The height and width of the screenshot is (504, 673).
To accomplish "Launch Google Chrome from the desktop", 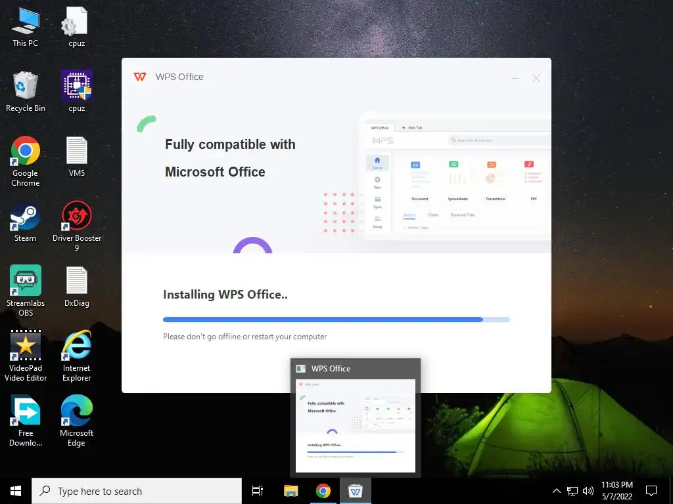I will click(26, 161).
